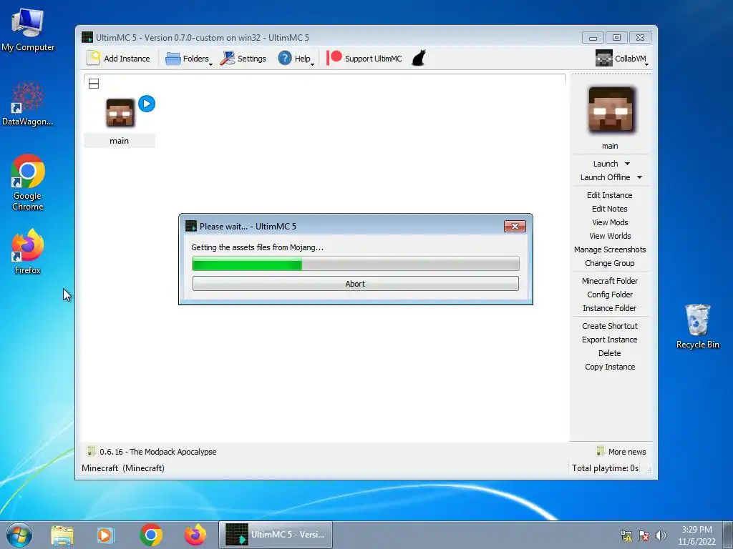Collapse the instance group toggle
733x549 pixels.
point(94,84)
